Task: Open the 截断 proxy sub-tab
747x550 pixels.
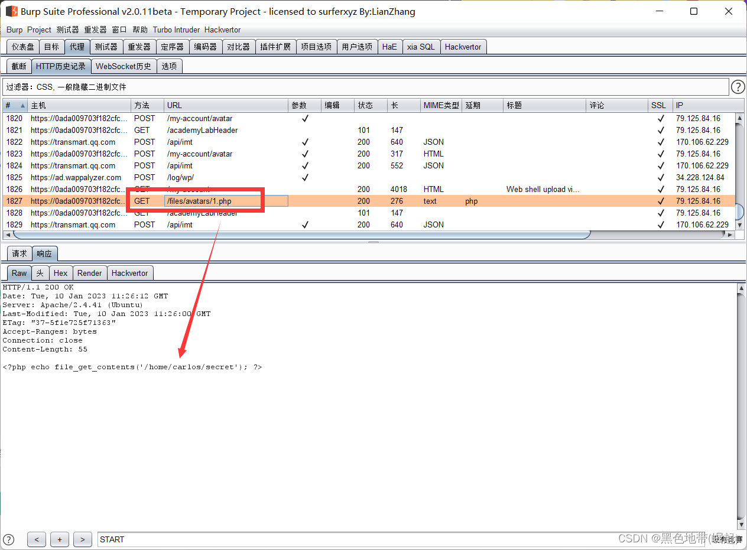Action: [x=19, y=66]
